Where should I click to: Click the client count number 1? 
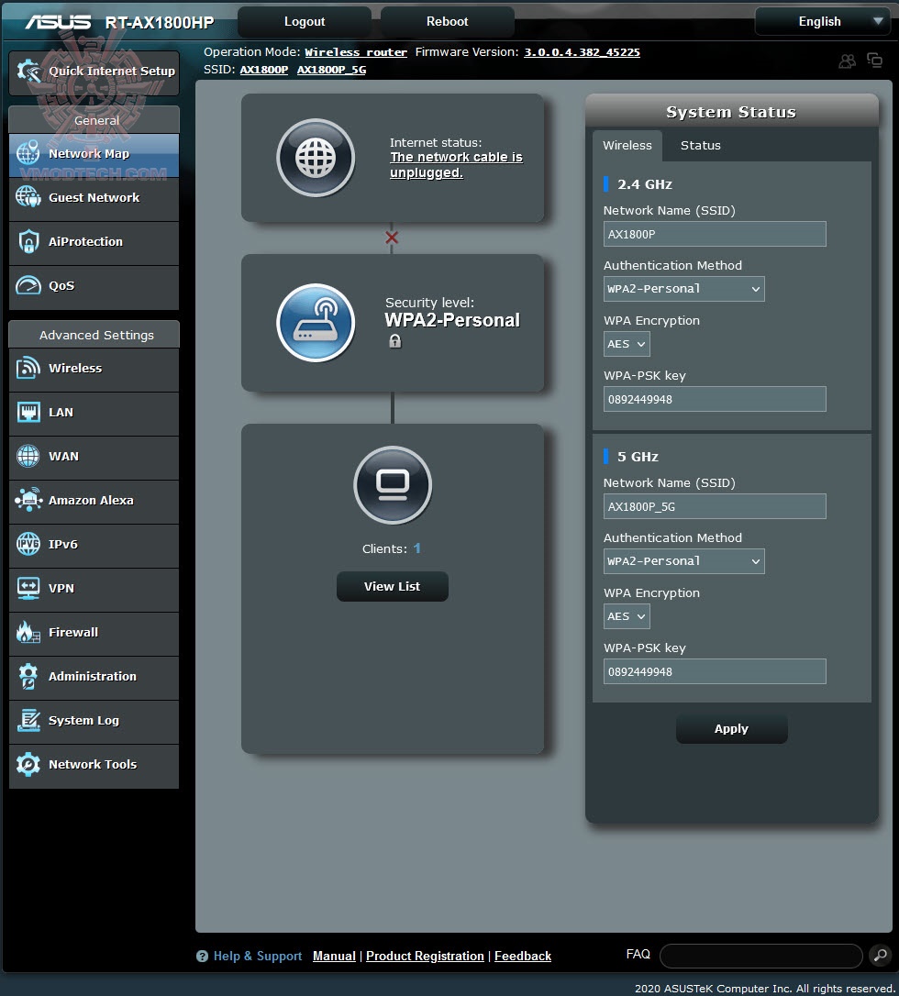point(416,548)
